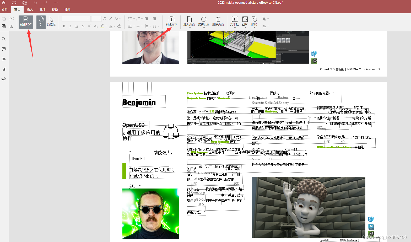This screenshot has width=411, height=242.
Task: Open the 文件 (File) menu
Action: (x=5, y=10)
